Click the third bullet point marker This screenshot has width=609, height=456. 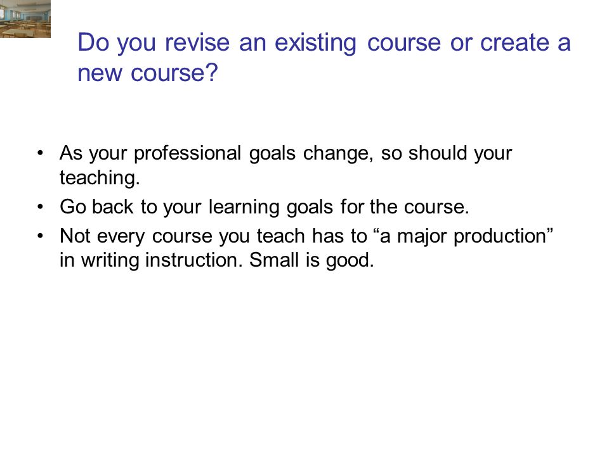tap(40, 236)
